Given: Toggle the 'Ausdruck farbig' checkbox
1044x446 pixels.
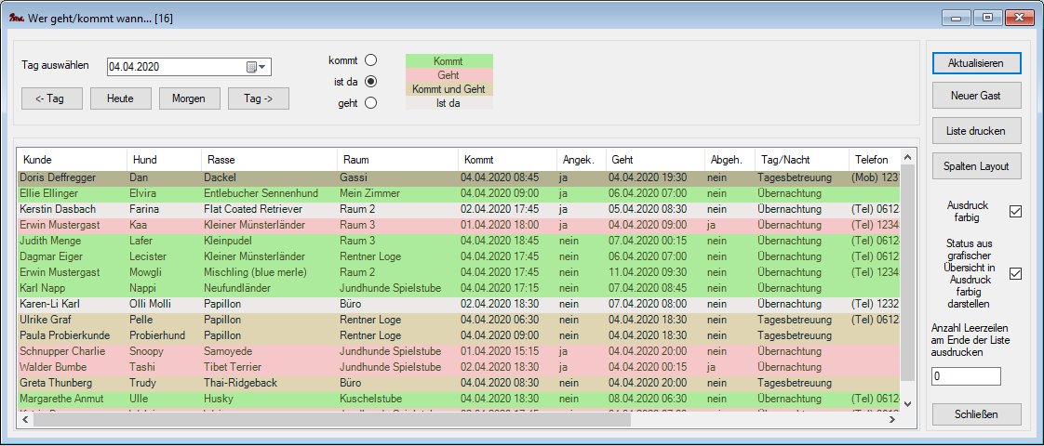Looking at the screenshot, I should pyautogui.click(x=1015, y=211).
